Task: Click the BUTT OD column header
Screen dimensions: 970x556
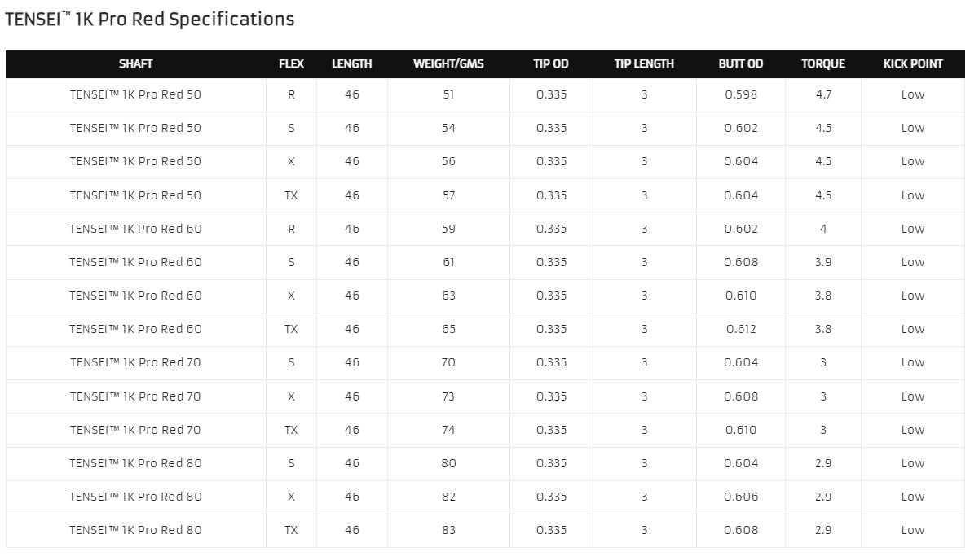Action: tap(741, 64)
